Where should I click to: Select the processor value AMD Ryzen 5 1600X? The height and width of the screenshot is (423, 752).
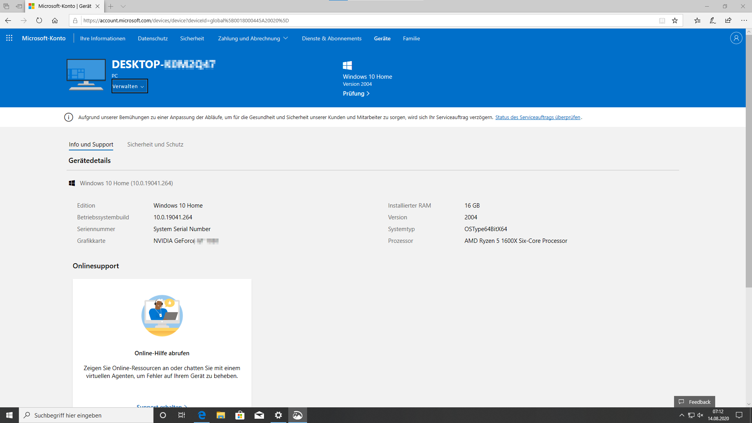[516, 241]
